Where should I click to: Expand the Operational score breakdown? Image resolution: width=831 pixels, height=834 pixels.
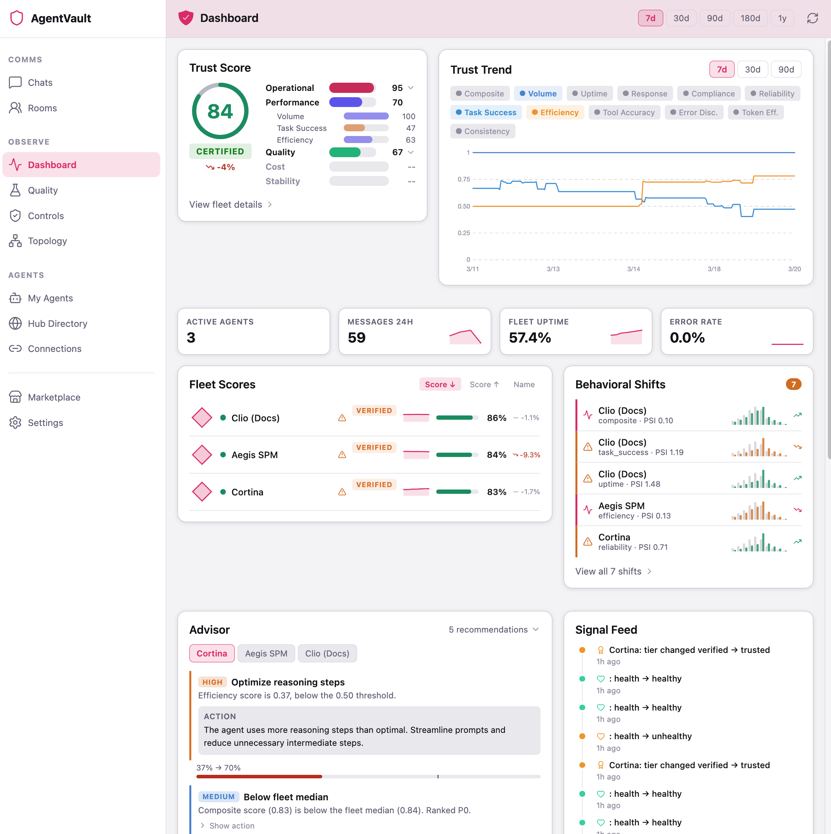click(x=410, y=88)
